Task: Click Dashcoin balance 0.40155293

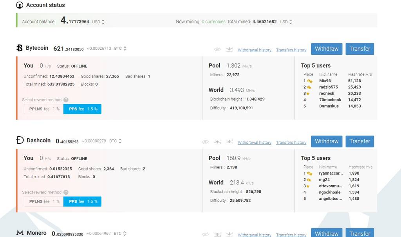Action: [x=67, y=141]
